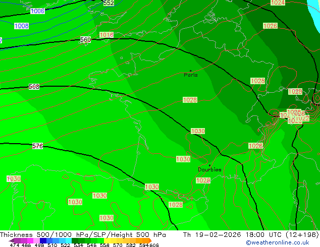Click the 576 height contour label
The width and height of the screenshot is (320, 247).
click(x=37, y=146)
